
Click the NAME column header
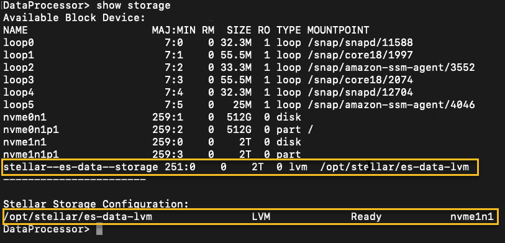point(16,30)
